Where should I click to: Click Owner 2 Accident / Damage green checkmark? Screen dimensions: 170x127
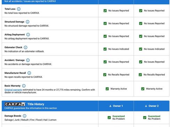coord(141,62)
